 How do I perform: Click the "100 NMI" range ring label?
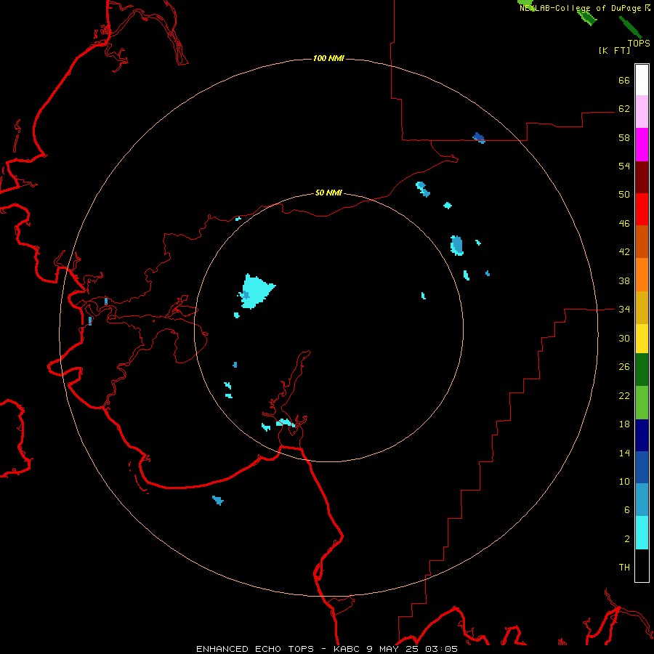328,58
